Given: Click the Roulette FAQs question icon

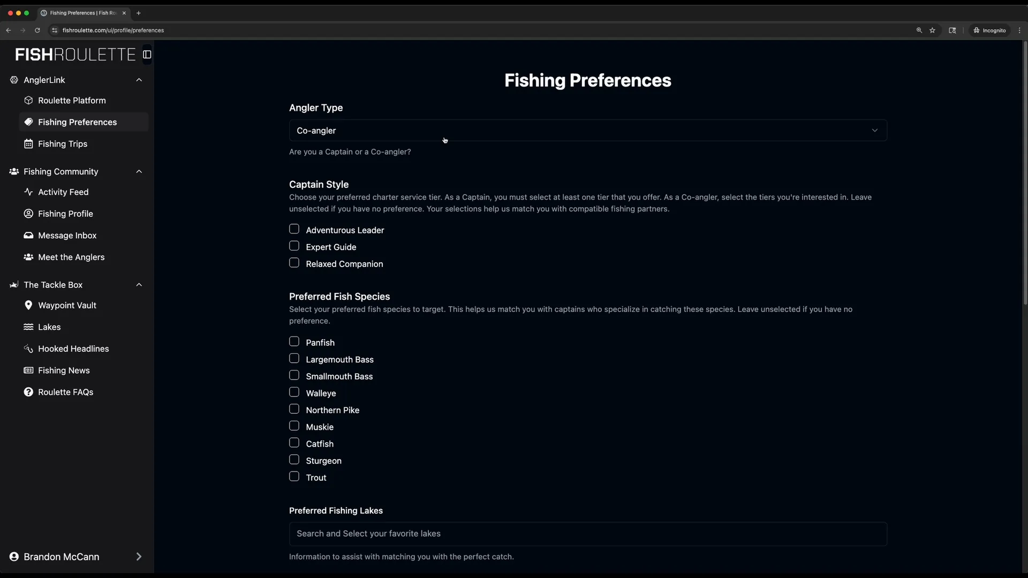Looking at the screenshot, I should [28, 392].
